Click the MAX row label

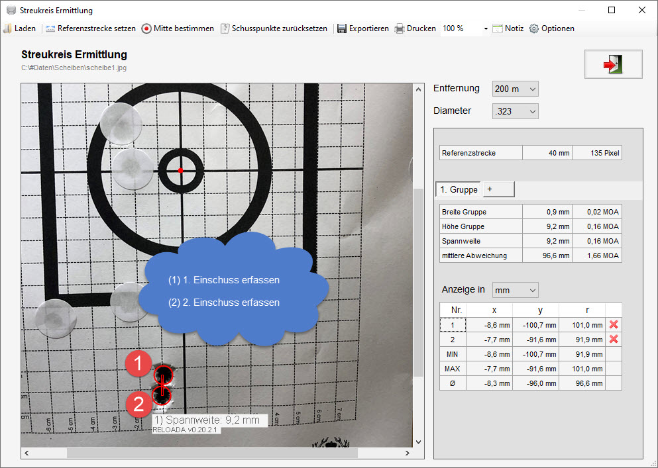(453, 369)
